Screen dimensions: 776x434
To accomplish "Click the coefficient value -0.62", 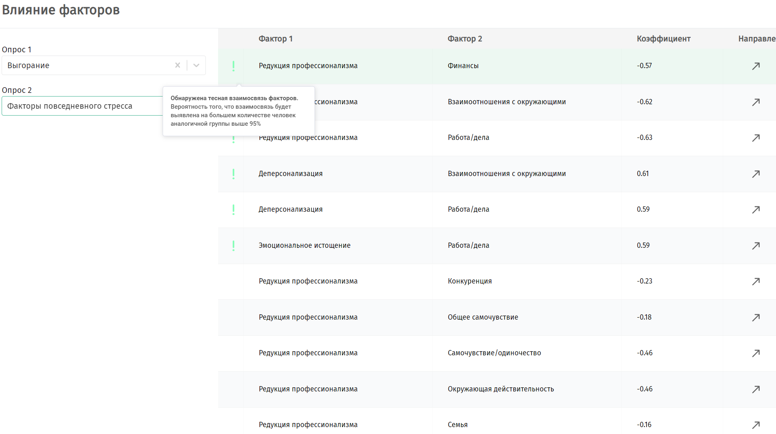I will click(x=644, y=102).
